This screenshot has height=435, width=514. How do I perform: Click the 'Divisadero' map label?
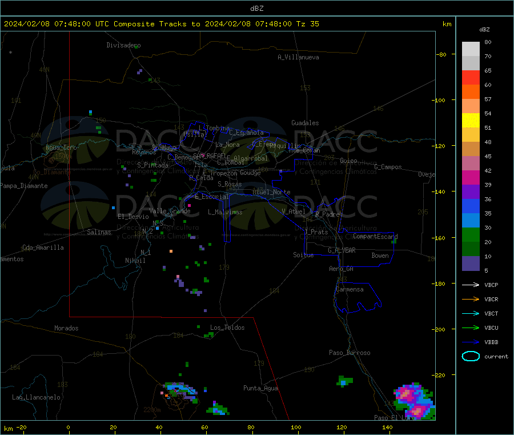coord(123,45)
